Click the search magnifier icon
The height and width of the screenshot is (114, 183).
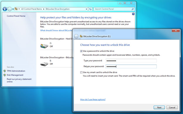(133, 9)
